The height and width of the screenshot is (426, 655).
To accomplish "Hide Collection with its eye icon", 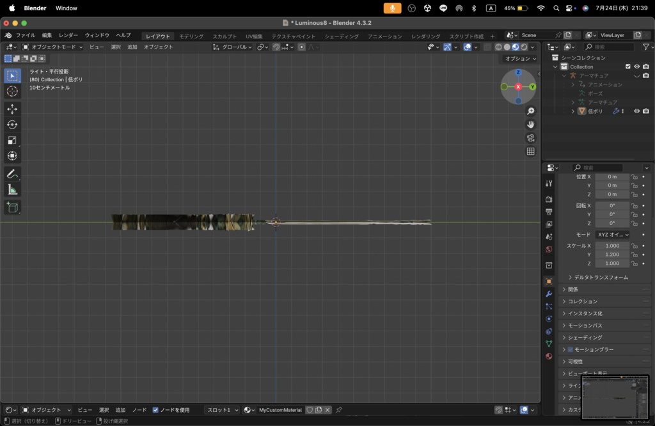I will click(x=636, y=67).
